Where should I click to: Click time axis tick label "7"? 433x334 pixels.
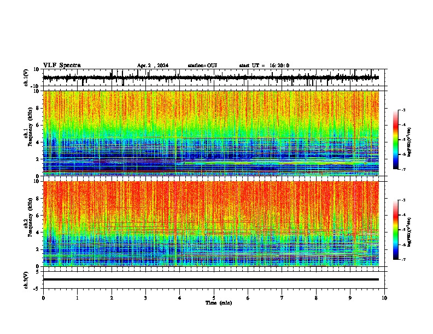pyautogui.click(x=282, y=298)
